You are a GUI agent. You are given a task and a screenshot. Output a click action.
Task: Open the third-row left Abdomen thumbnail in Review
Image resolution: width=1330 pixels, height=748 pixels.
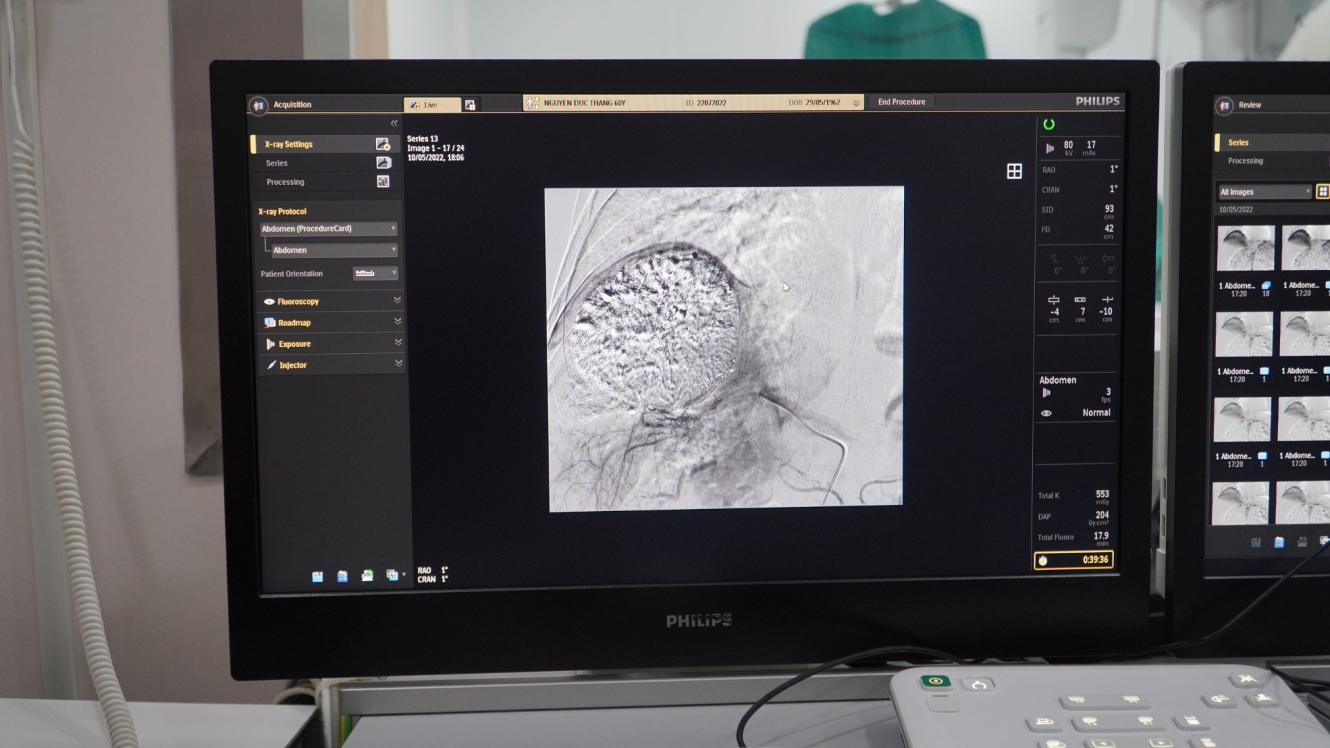(1242, 420)
